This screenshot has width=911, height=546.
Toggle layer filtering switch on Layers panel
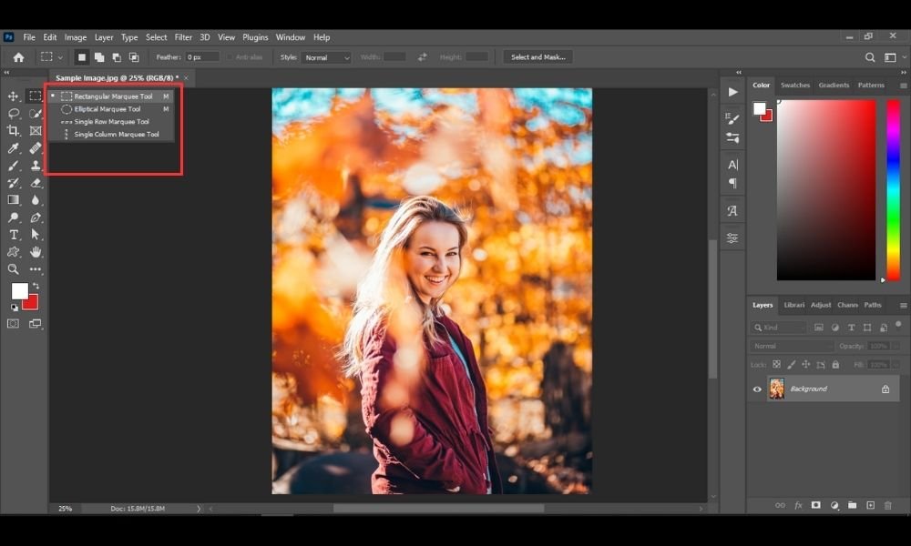tap(898, 324)
